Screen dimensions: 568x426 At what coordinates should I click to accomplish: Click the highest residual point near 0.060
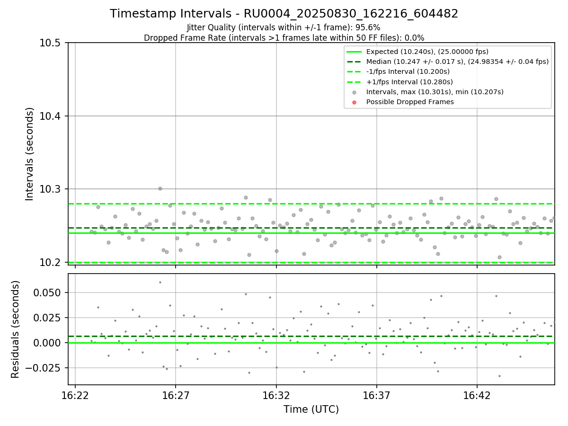click(x=160, y=282)
